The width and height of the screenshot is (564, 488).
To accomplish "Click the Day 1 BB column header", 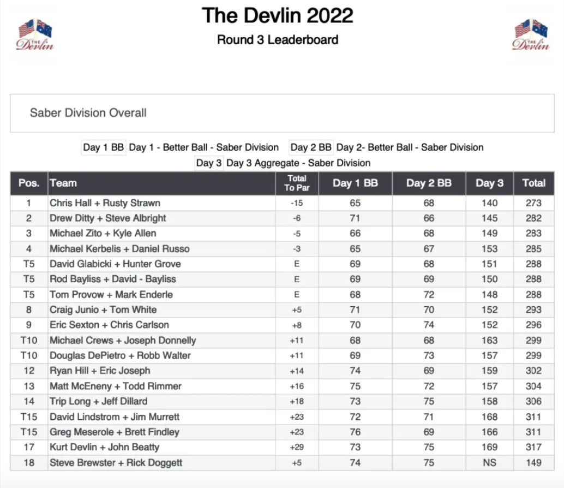I will pos(355,183).
